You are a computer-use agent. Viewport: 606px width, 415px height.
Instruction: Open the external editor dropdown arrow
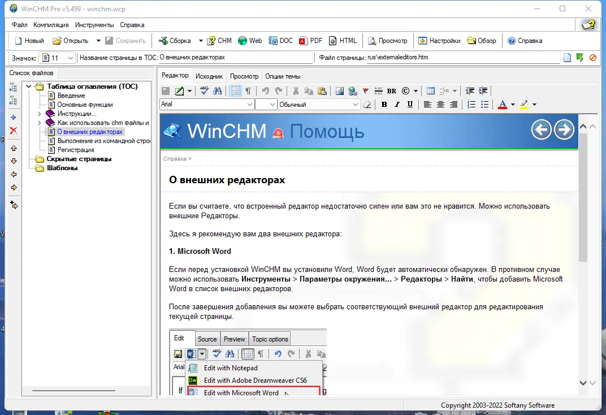(189, 91)
